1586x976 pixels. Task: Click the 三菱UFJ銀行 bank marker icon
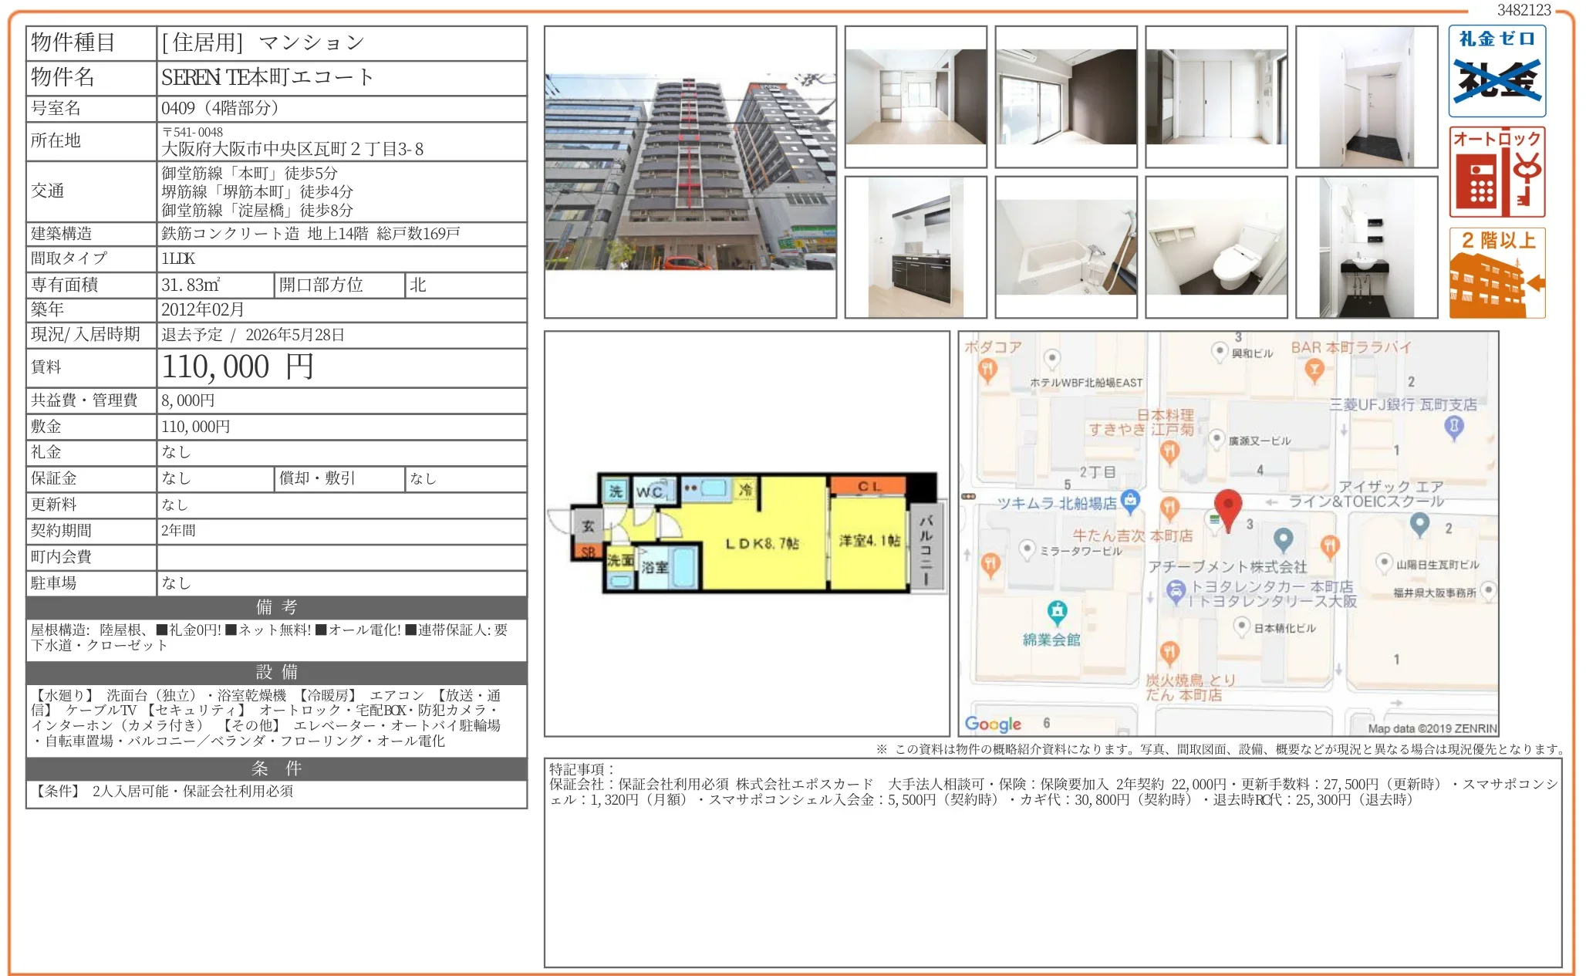[1453, 427]
